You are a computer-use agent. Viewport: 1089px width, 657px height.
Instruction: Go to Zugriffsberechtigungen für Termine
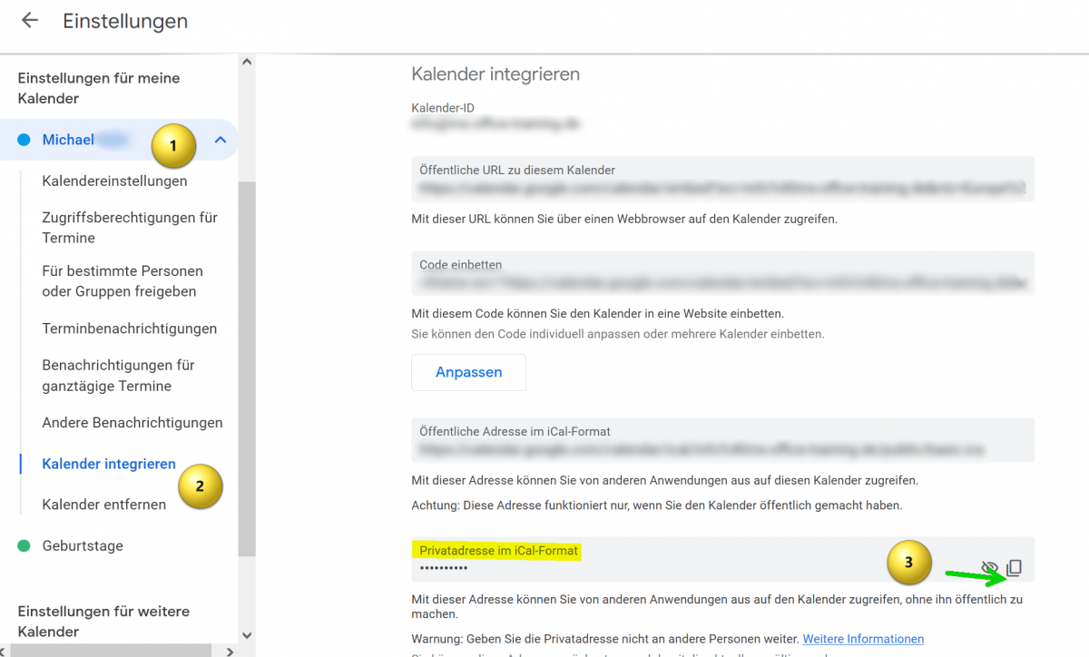[x=130, y=228]
